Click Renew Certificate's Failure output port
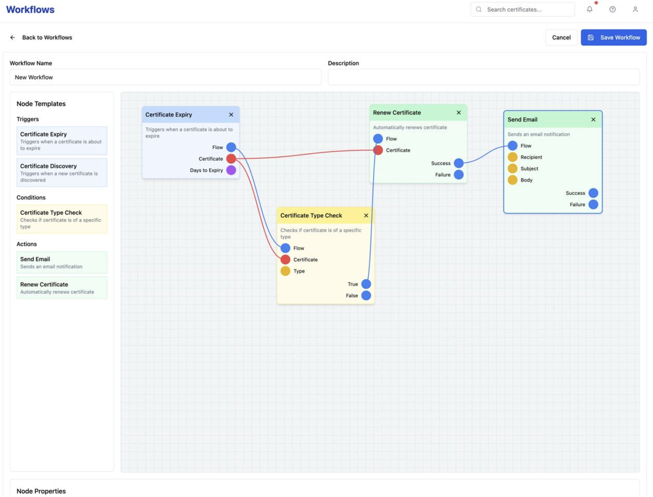 458,174
